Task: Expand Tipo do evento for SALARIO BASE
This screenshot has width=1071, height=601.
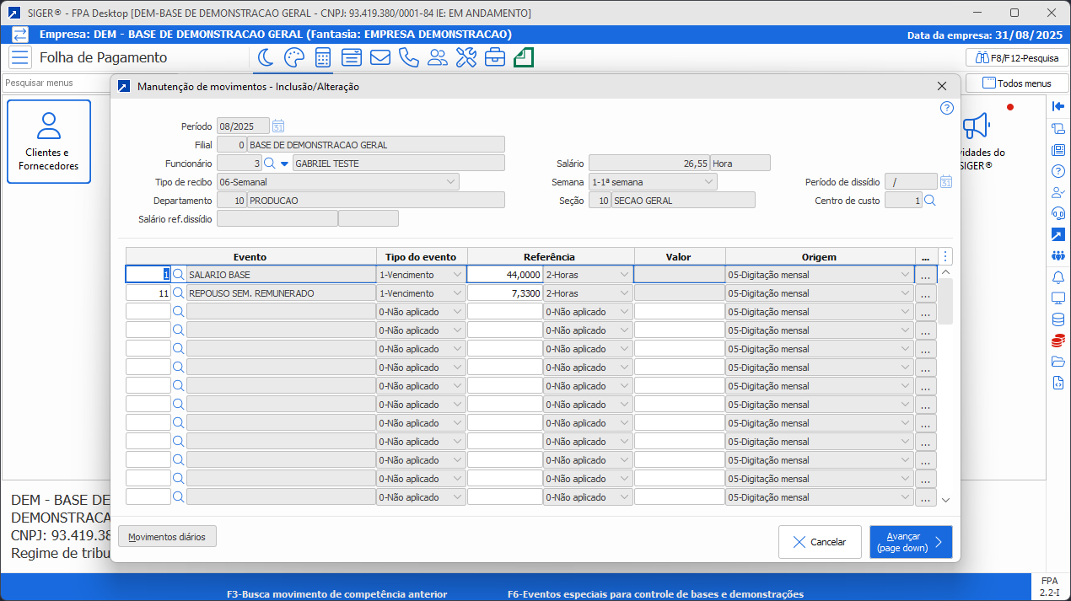Action: coord(457,275)
